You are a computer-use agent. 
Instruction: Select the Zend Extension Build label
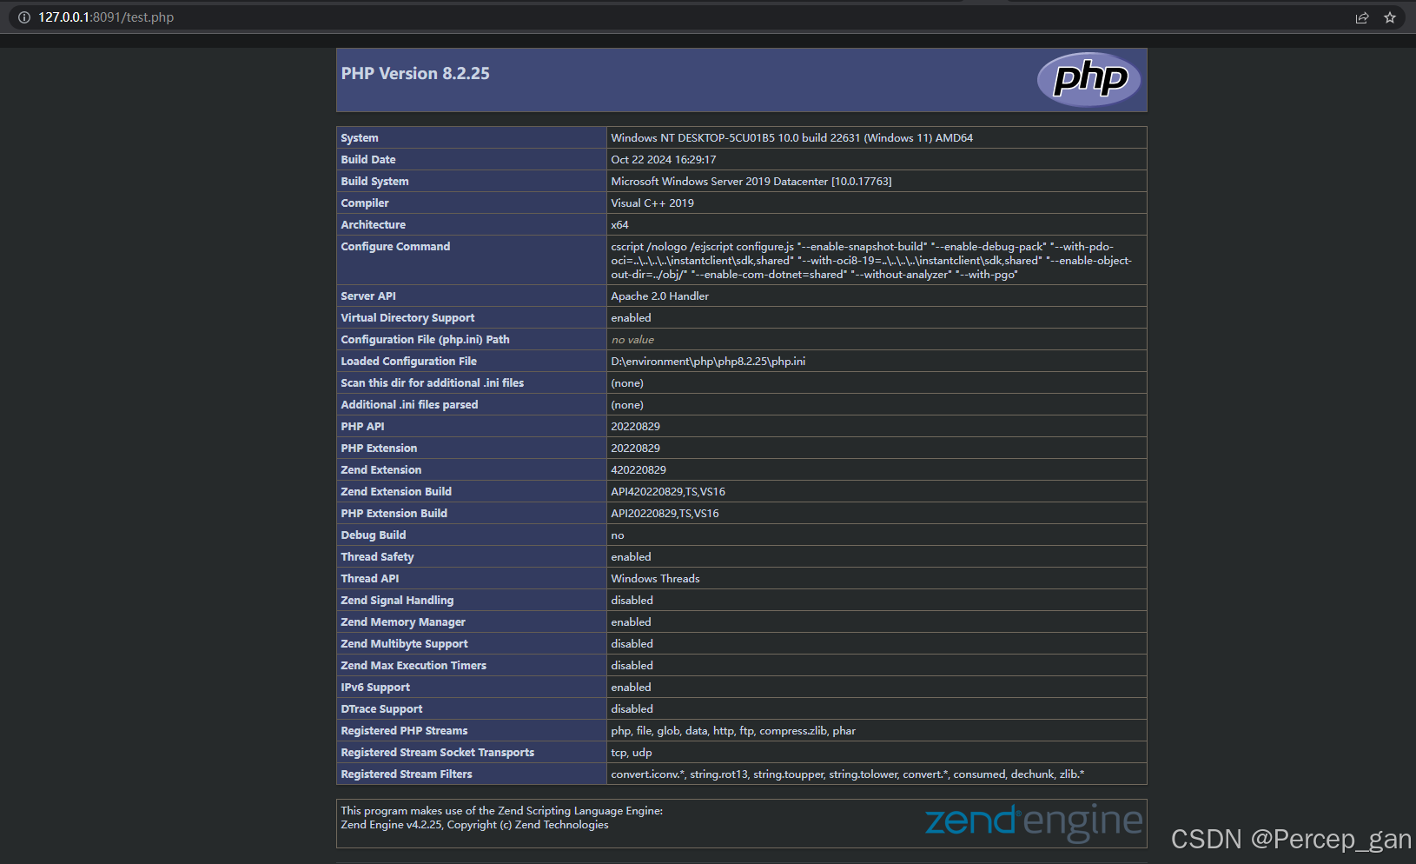(396, 492)
